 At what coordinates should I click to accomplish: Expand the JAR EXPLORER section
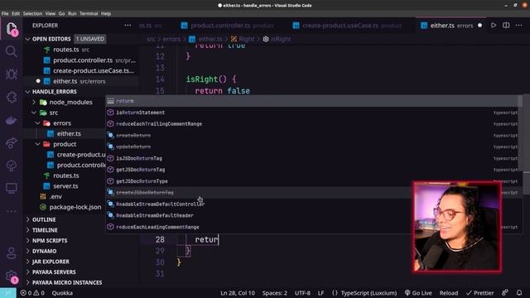click(51, 262)
